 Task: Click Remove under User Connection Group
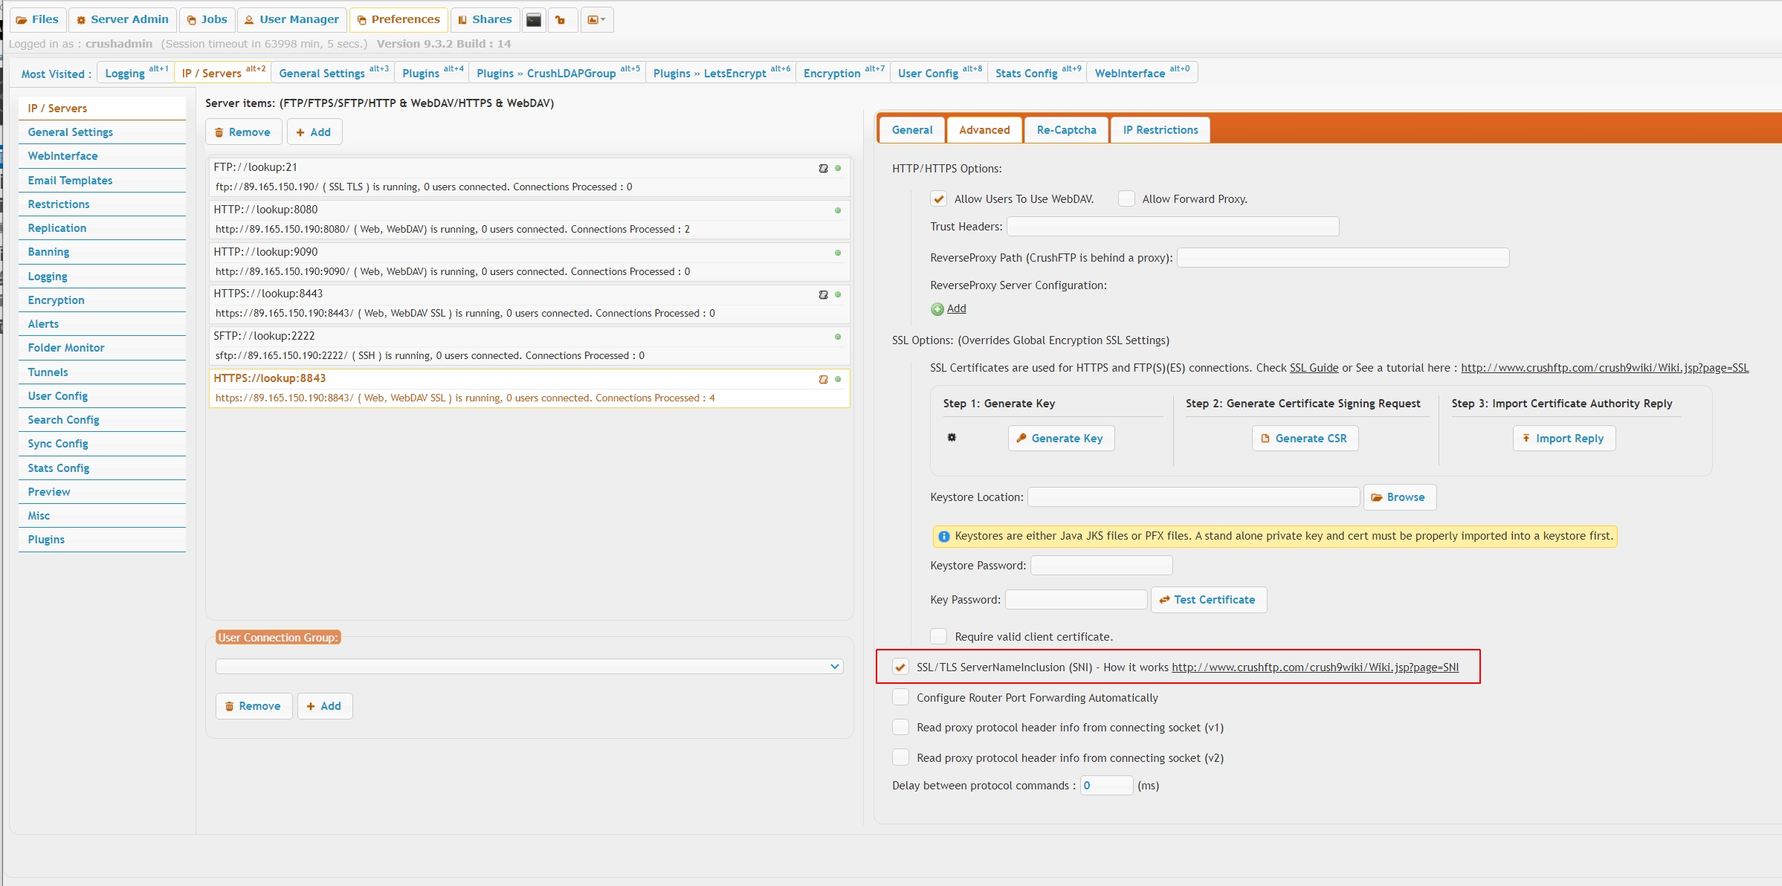(254, 706)
